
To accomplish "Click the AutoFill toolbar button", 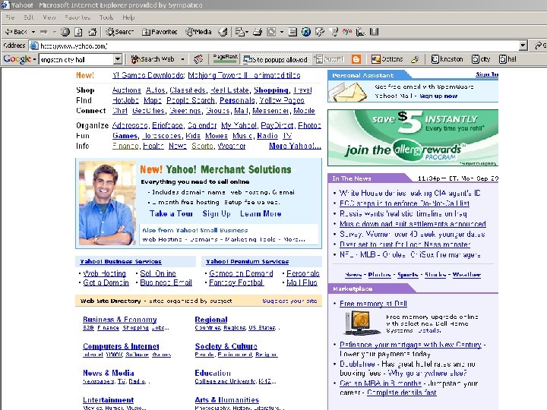I will [x=329, y=59].
